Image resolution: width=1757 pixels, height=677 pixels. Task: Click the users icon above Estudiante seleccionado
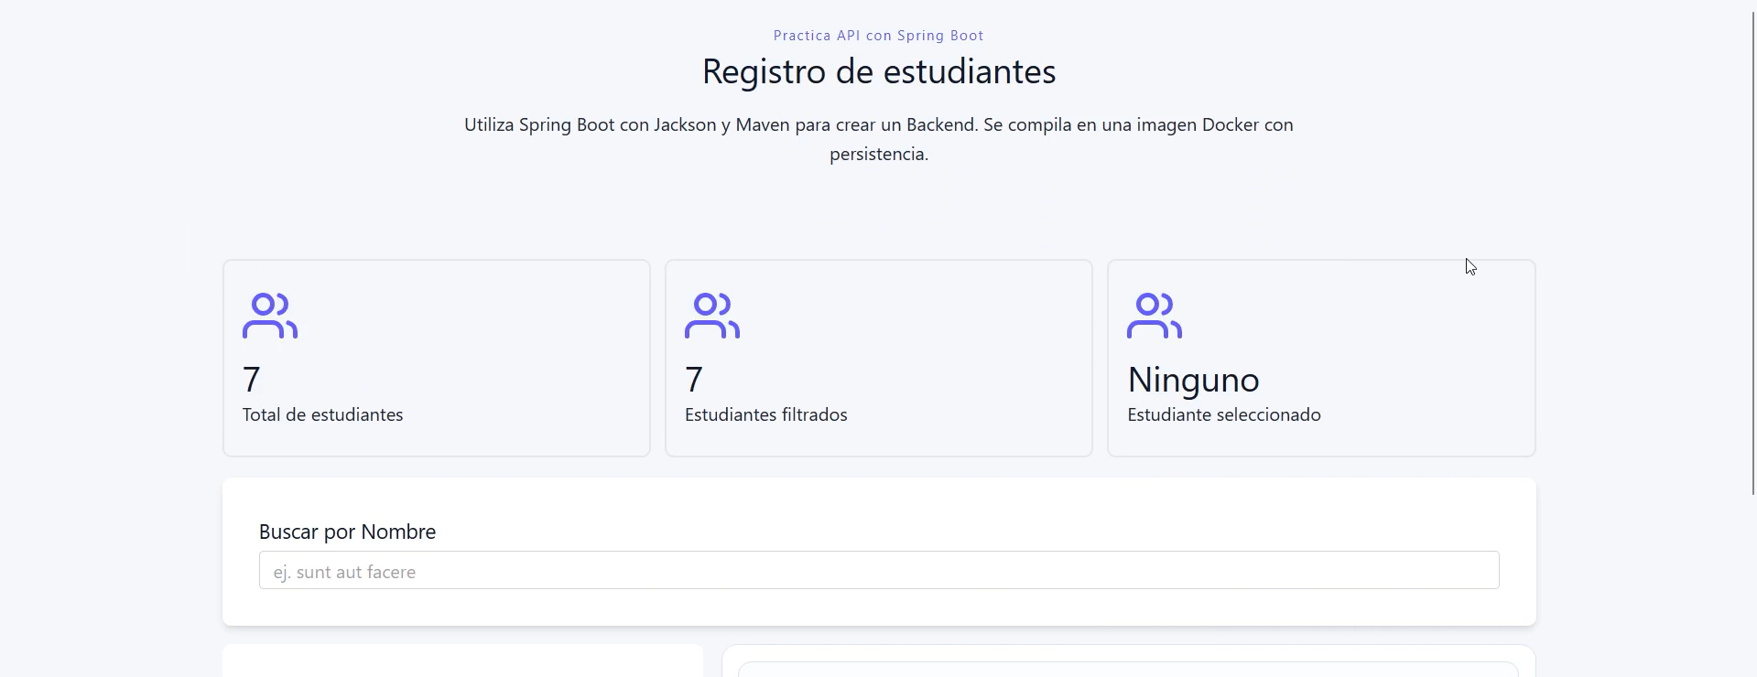[1155, 316]
